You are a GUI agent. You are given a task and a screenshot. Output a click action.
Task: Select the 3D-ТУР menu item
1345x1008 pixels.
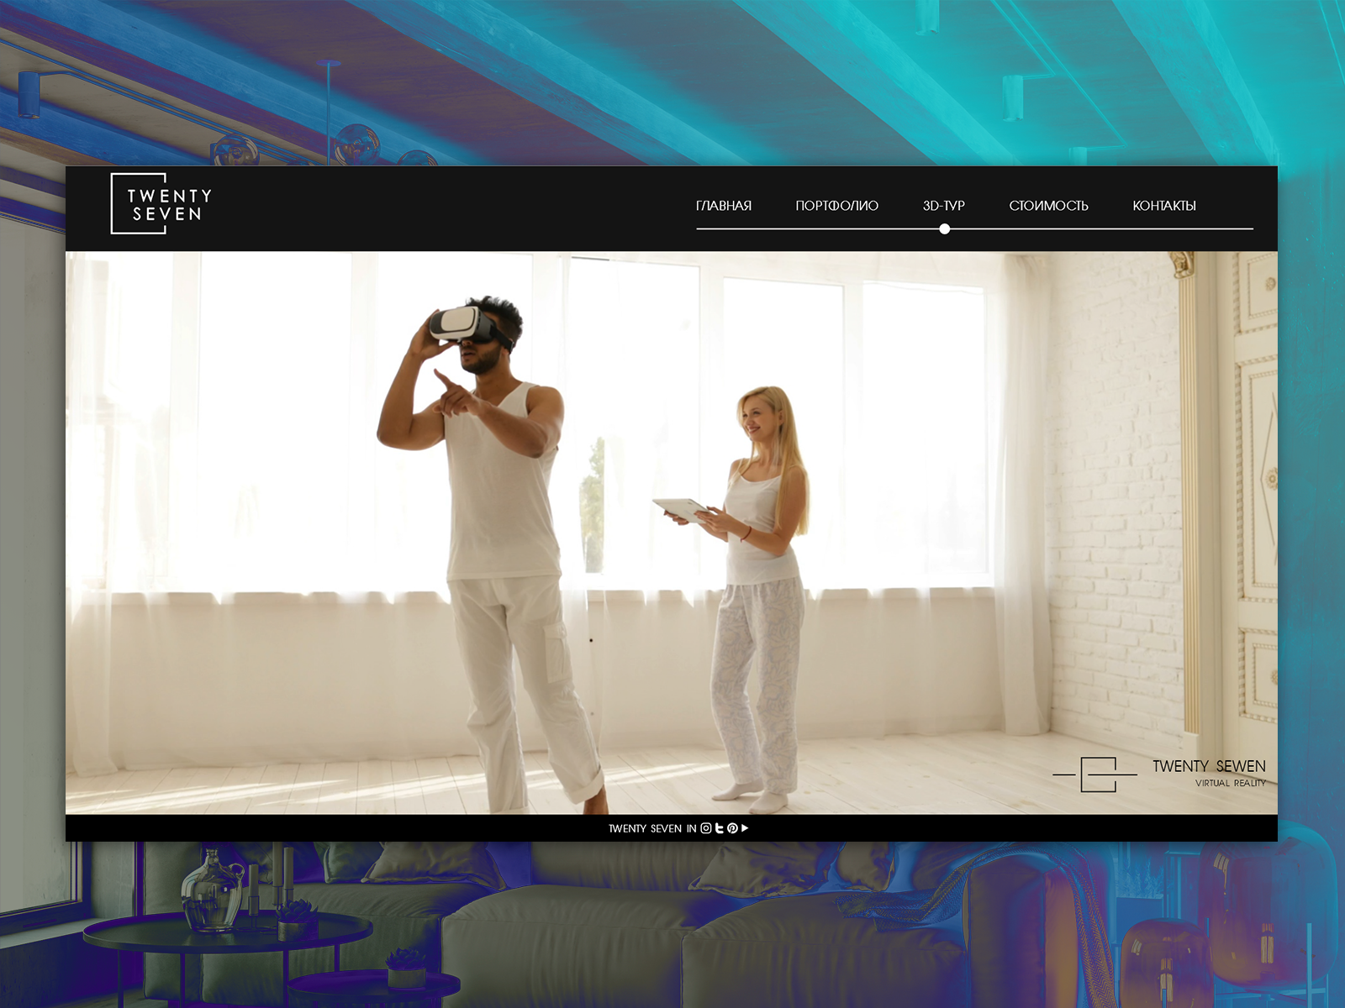coord(944,206)
